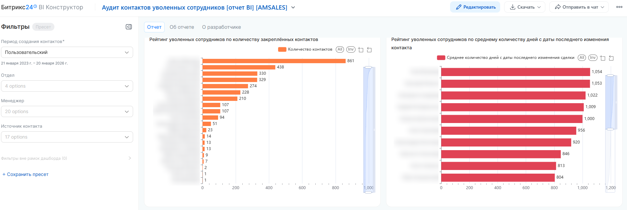This screenshot has height=210, width=627.
Task: Toggle 'All' legend selector on contacts chart
Action: (x=340, y=49)
